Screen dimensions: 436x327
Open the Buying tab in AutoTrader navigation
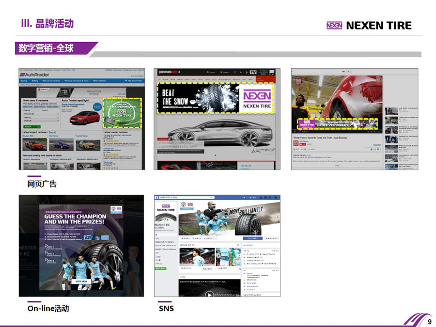24,80
